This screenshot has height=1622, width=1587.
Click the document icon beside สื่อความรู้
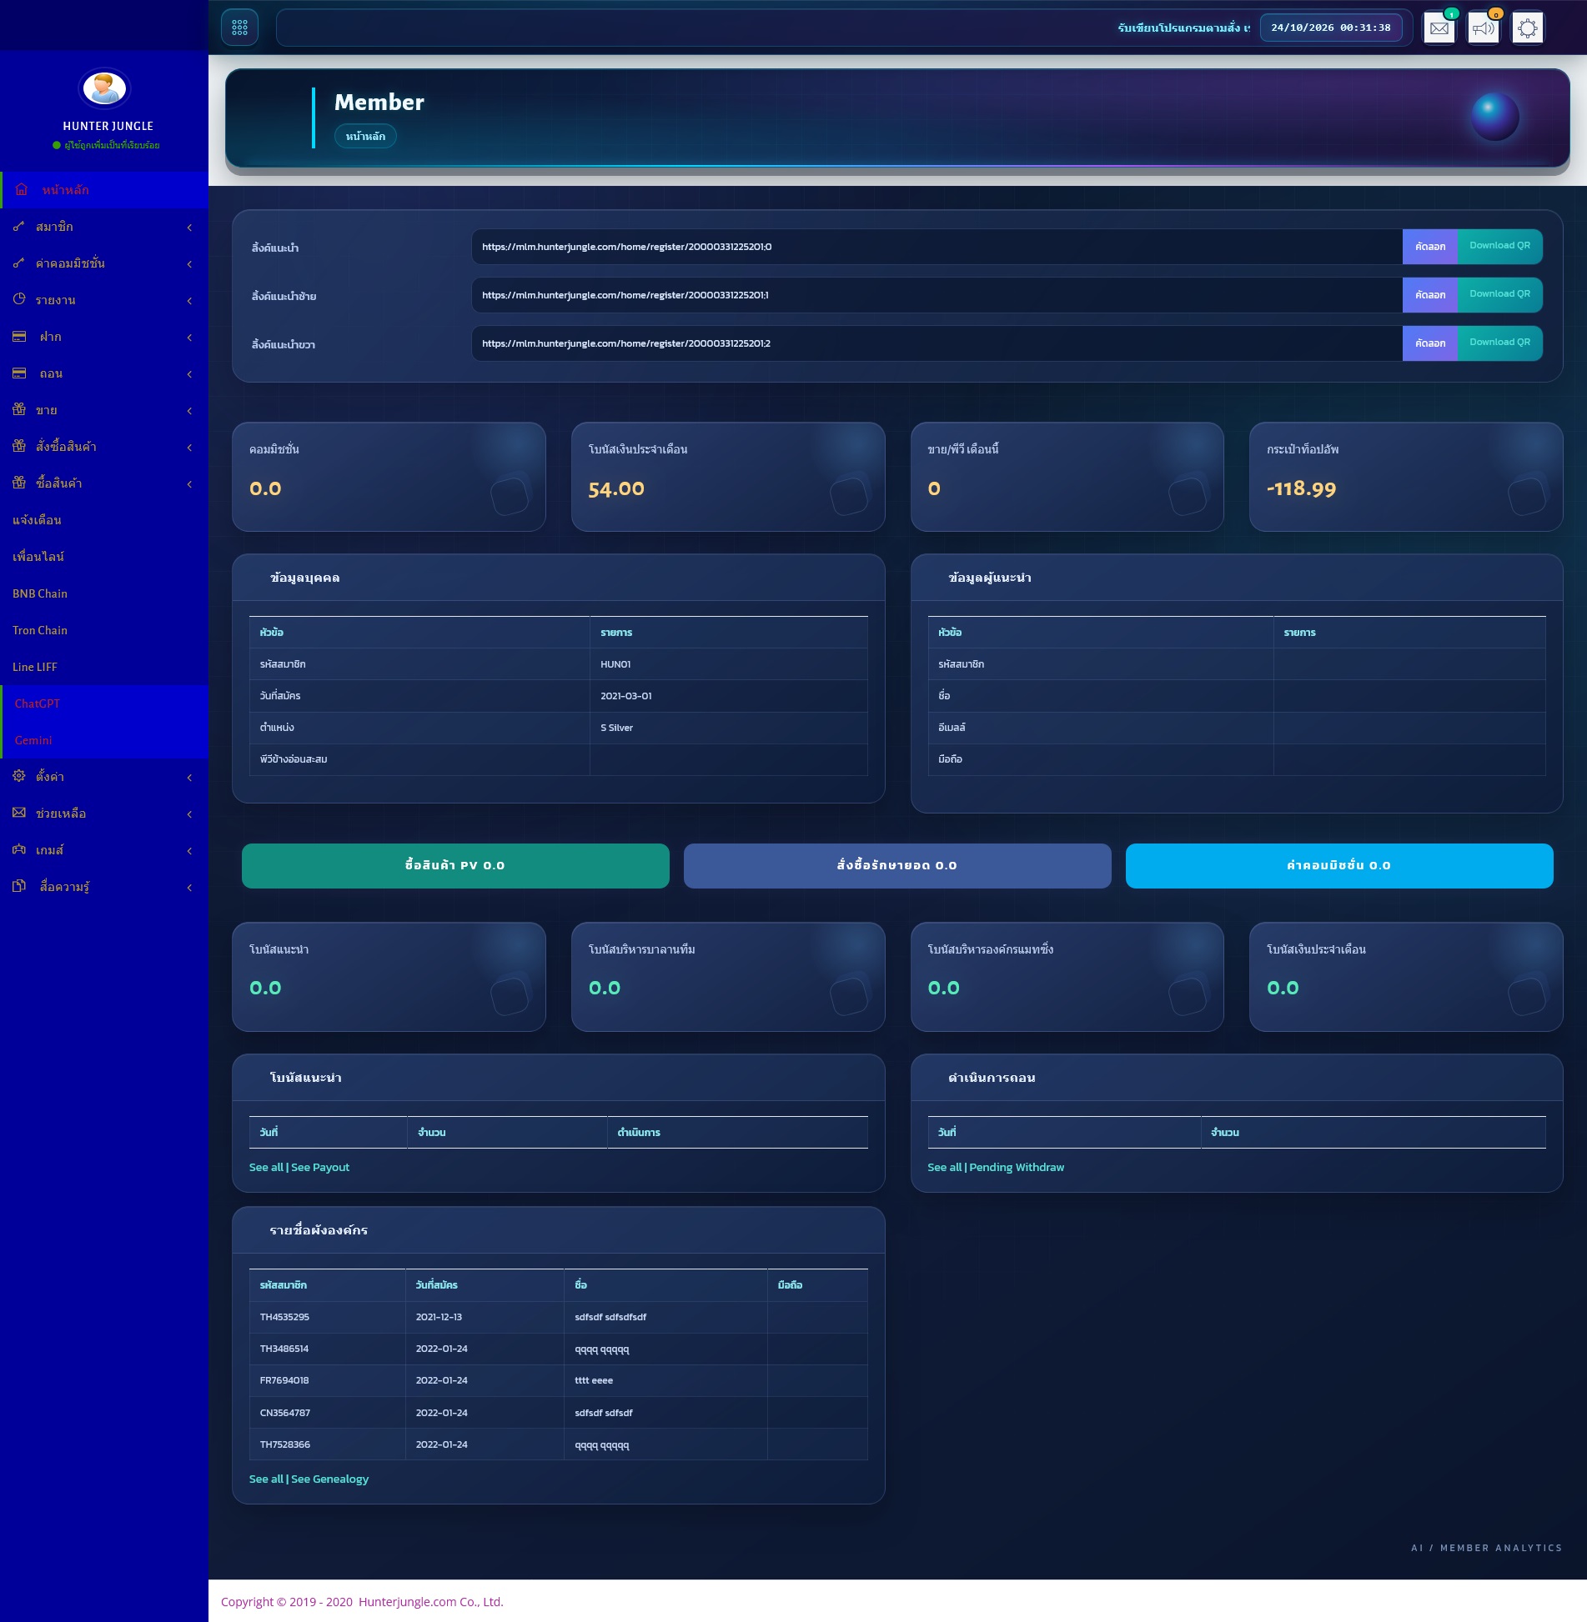point(19,886)
